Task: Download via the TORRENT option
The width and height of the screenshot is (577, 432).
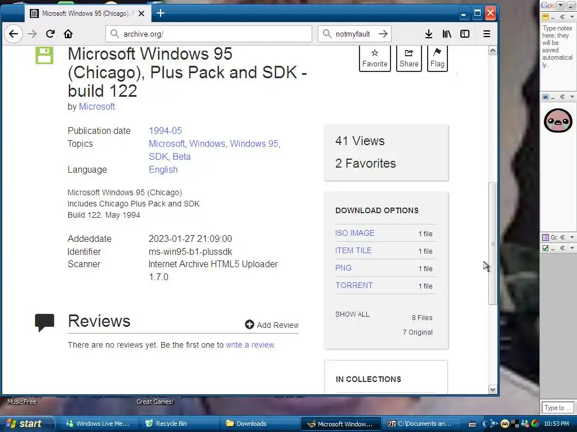Action: click(354, 285)
